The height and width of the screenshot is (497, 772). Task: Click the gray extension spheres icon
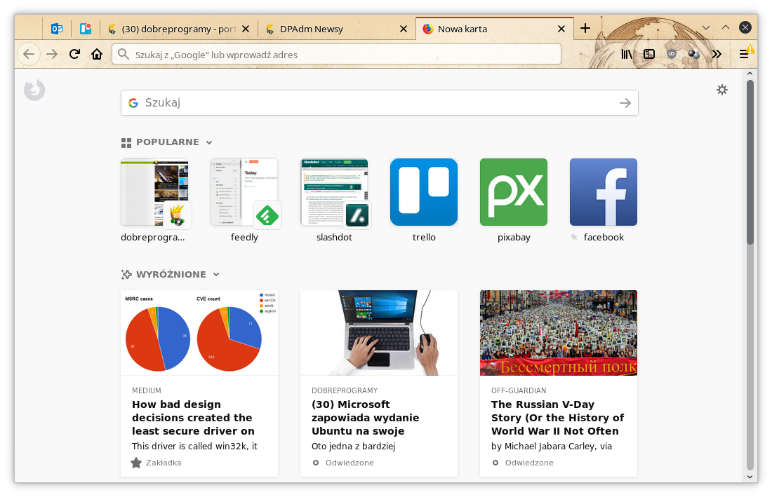point(694,54)
